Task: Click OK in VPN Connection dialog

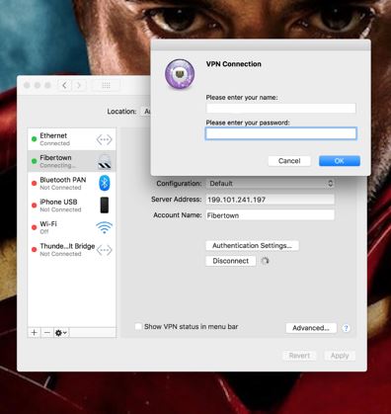Action: [340, 161]
